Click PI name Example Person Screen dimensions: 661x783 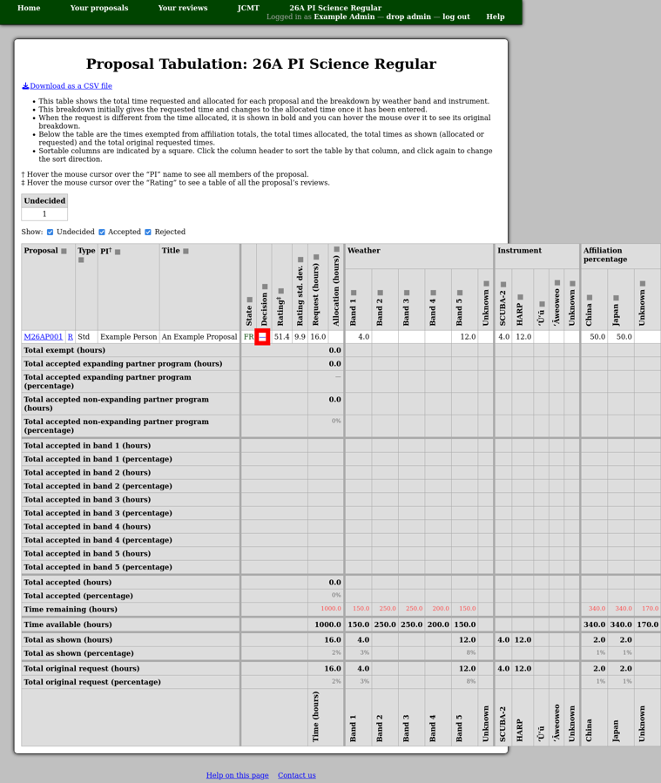(x=129, y=337)
